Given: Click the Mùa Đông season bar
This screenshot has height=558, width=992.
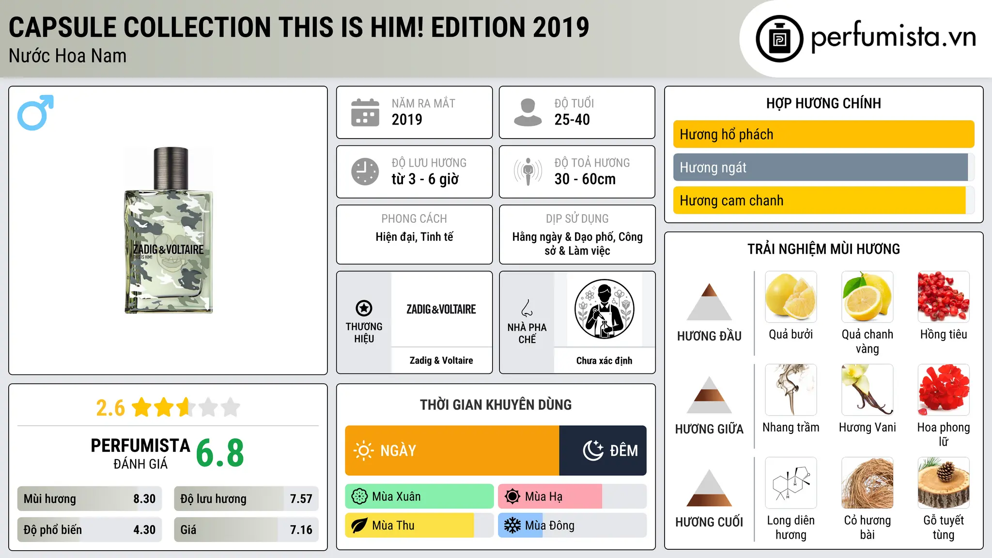Looking at the screenshot, I should click(x=573, y=526).
